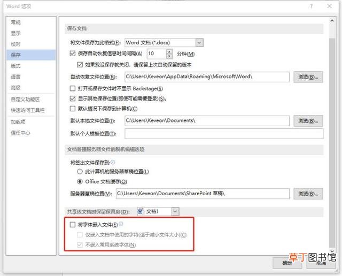The image size is (342, 276).
Task: Toggle keep last autosaved version checkbox
Action: coord(80,65)
